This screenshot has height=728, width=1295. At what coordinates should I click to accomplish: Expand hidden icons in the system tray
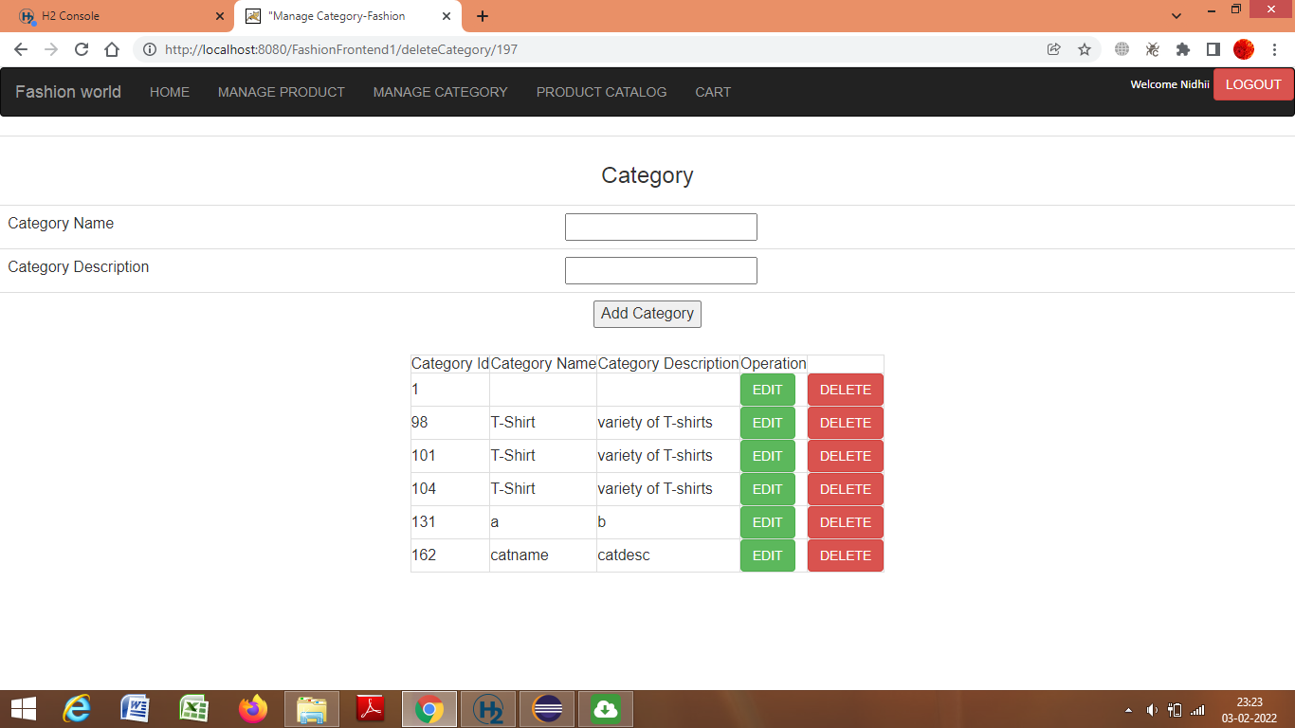coord(1128,708)
